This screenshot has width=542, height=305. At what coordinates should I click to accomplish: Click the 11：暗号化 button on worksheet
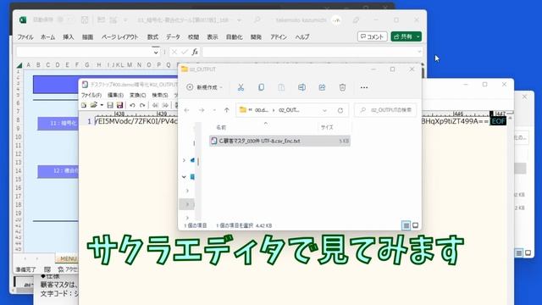click(x=58, y=124)
